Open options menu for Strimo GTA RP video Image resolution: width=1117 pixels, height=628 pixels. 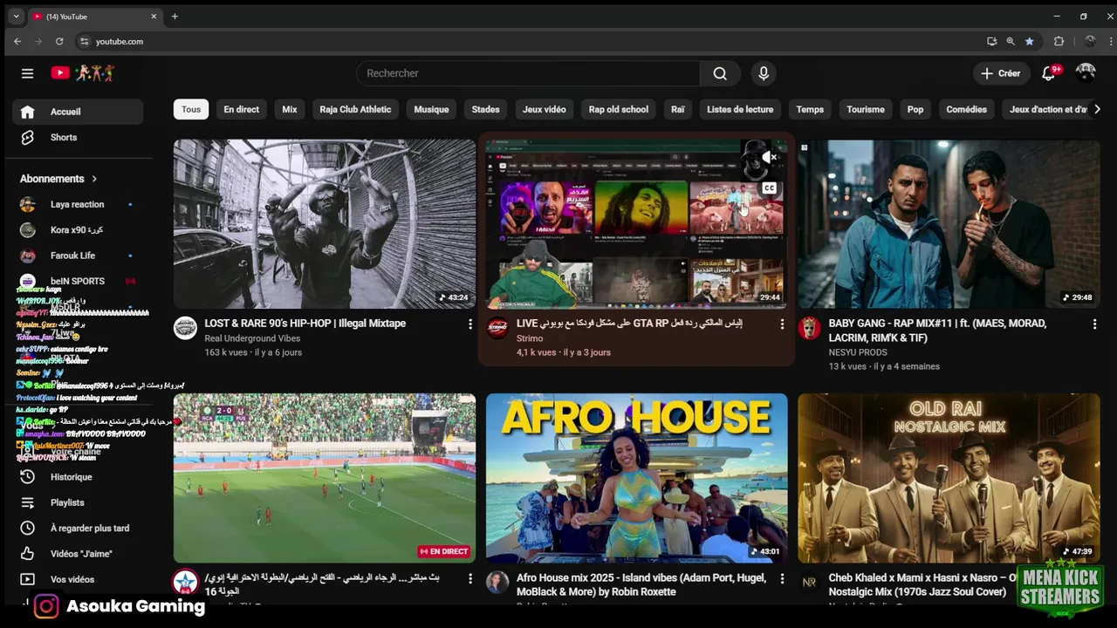(782, 324)
